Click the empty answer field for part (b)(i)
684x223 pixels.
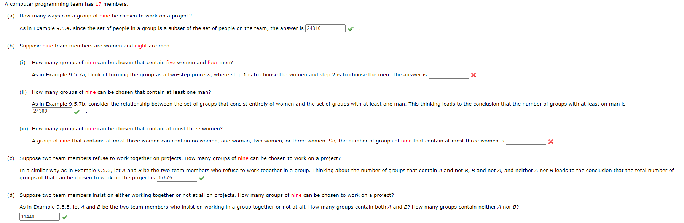[449, 75]
